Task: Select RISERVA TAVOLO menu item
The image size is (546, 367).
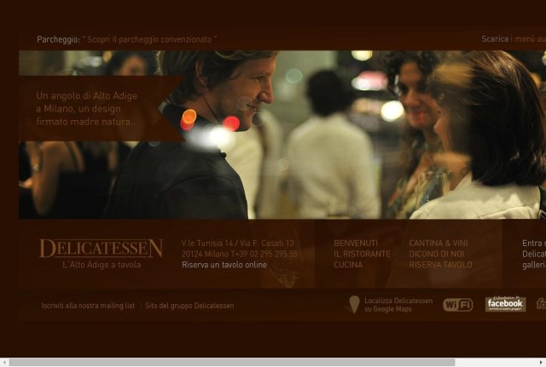Action: 441,265
